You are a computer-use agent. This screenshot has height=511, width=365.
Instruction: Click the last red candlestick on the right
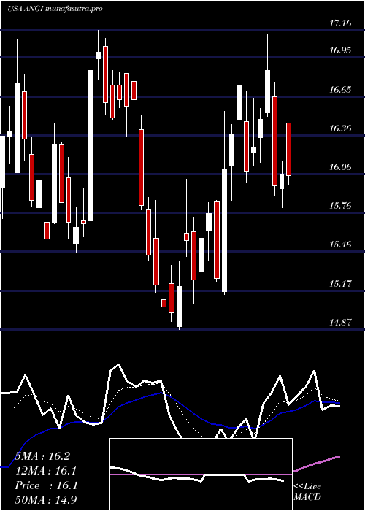[289, 149]
